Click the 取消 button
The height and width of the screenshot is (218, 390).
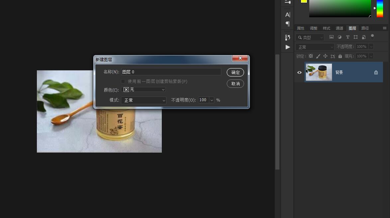235,84
